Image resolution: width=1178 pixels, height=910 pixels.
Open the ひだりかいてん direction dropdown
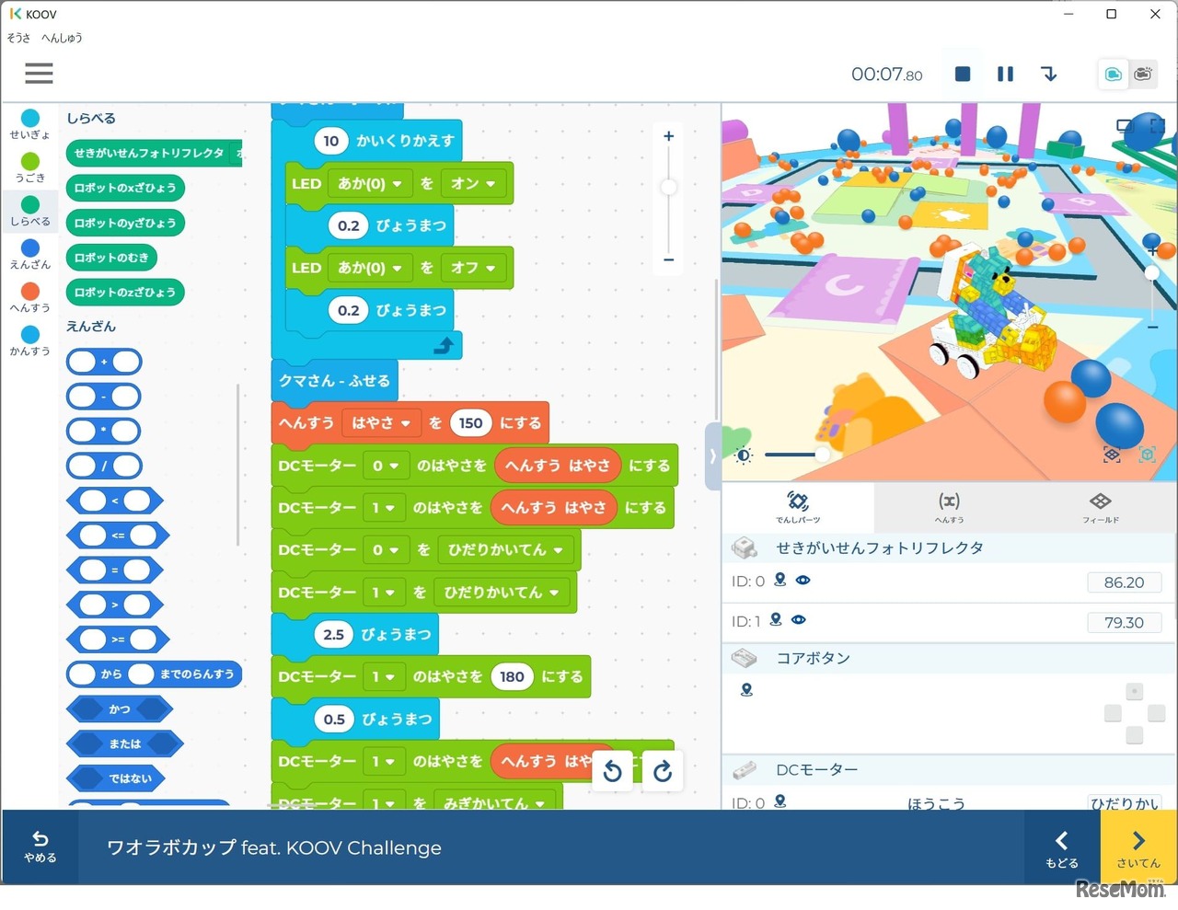506,549
